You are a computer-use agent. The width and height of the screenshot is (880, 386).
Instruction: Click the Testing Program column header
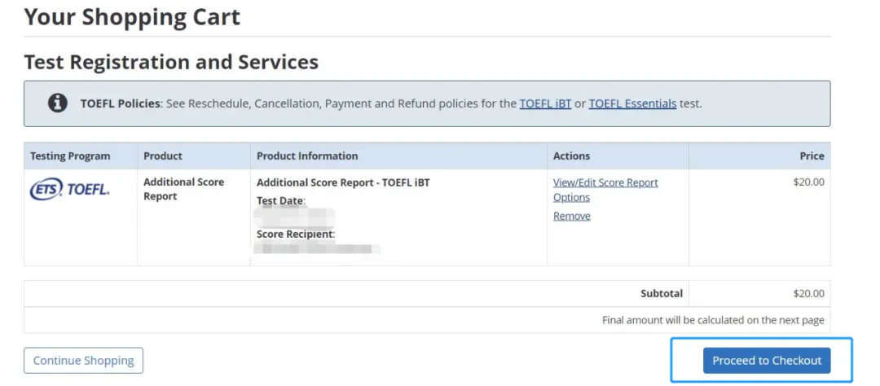pos(70,156)
